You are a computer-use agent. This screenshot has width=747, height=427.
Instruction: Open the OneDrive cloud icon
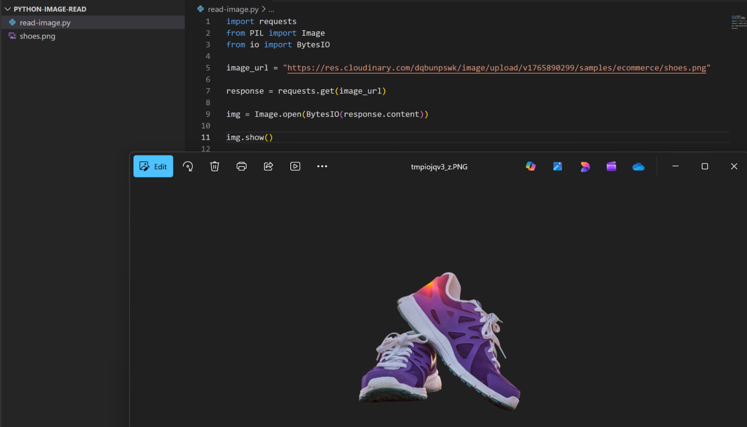(638, 166)
